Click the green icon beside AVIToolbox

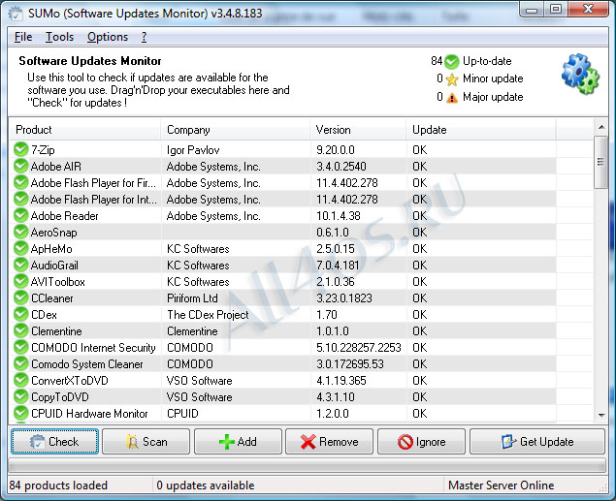point(20,281)
